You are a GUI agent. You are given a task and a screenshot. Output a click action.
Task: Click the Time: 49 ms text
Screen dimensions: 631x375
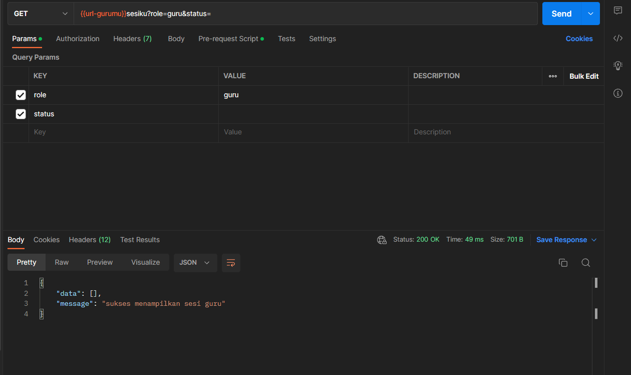[465, 240]
